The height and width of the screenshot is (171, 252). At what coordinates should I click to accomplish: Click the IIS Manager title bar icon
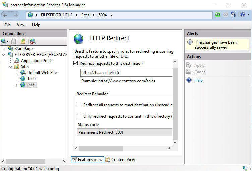click(x=5, y=4)
